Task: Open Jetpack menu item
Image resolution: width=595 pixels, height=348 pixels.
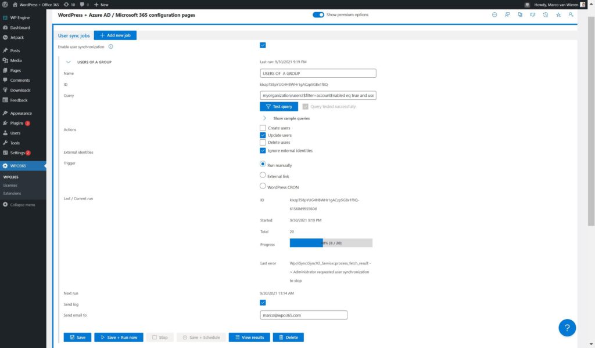Action: (x=17, y=38)
